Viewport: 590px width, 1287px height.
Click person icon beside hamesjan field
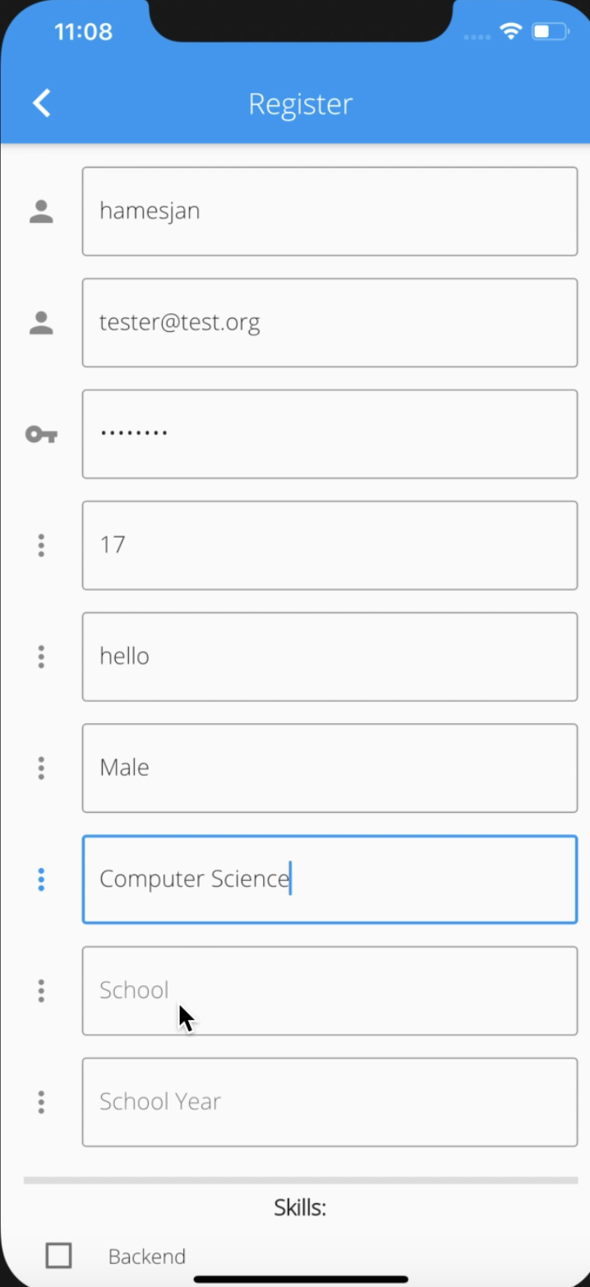[x=41, y=211]
